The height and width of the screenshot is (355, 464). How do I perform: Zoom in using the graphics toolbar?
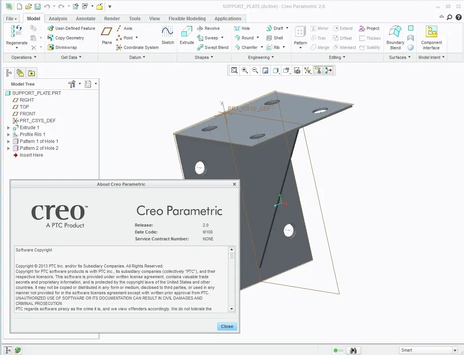coord(245,70)
